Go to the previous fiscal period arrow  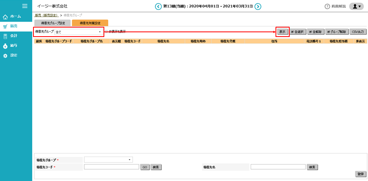point(158,6)
